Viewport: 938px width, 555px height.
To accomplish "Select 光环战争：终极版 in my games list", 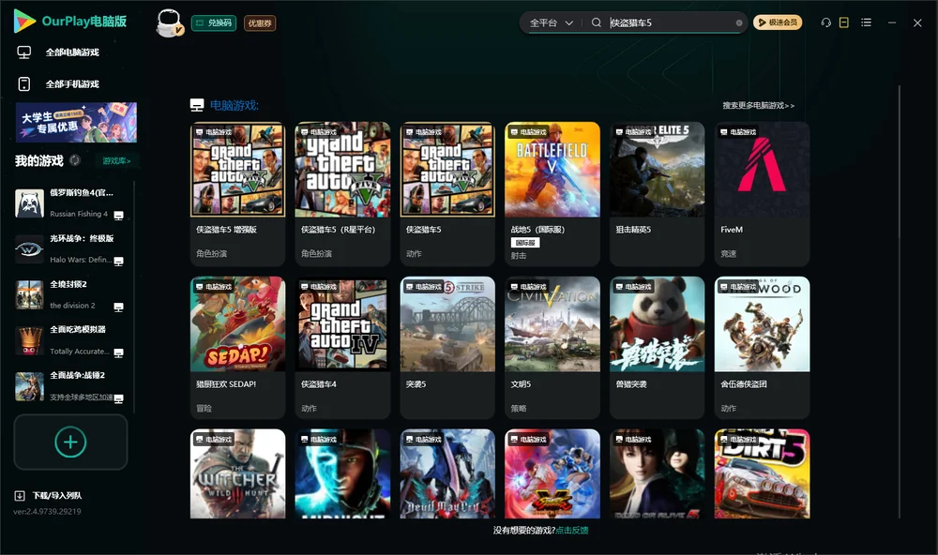I will coord(70,248).
